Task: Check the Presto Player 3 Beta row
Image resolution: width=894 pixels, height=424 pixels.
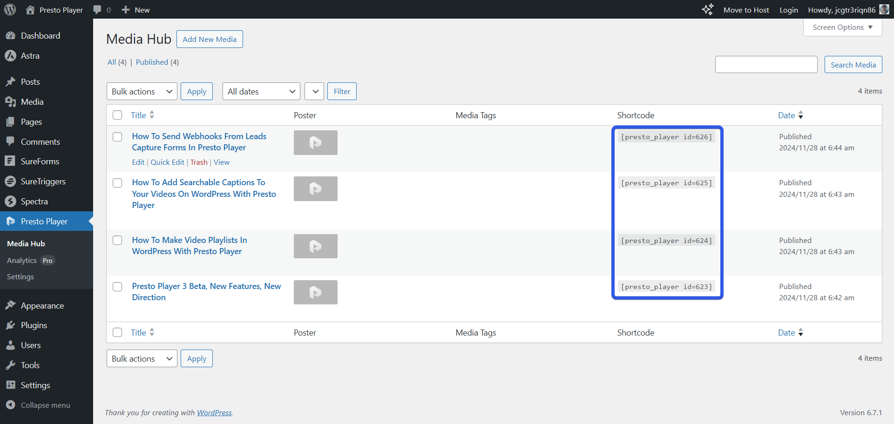Action: pos(117,287)
